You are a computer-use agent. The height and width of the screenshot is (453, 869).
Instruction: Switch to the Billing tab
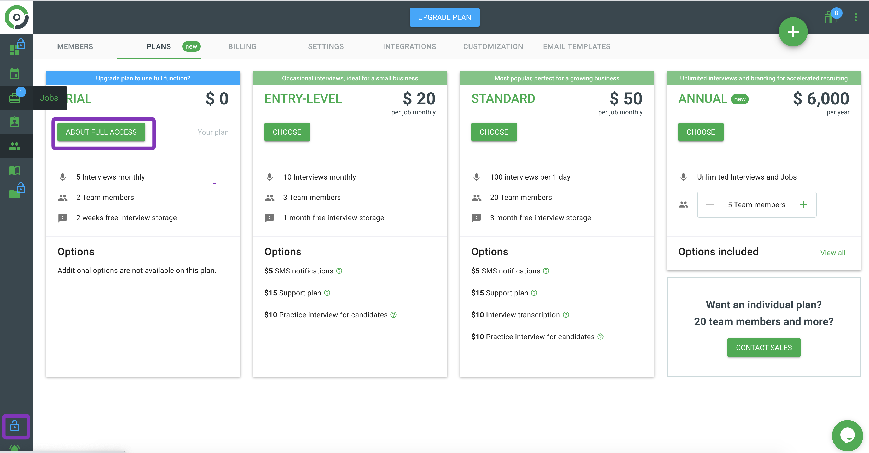242,46
